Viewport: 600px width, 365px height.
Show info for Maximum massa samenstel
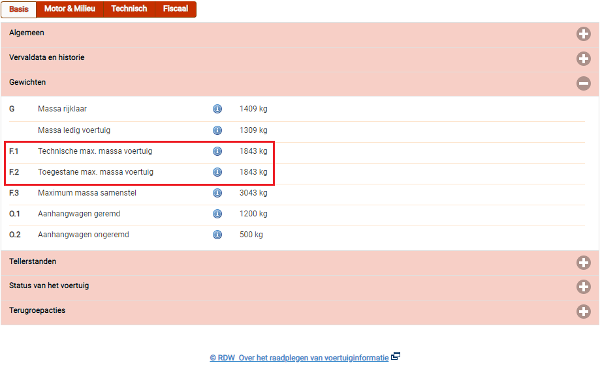[x=217, y=193]
